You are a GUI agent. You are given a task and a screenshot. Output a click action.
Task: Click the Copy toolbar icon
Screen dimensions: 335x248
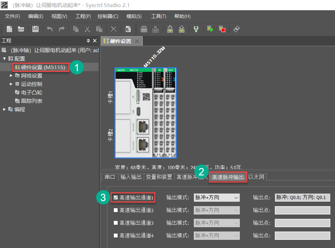pyautogui.click(x=76, y=29)
